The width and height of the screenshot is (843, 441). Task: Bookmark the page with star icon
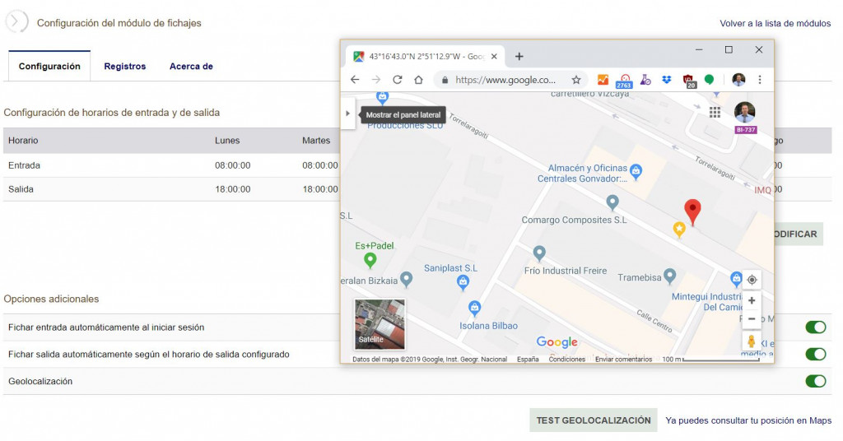coord(576,80)
